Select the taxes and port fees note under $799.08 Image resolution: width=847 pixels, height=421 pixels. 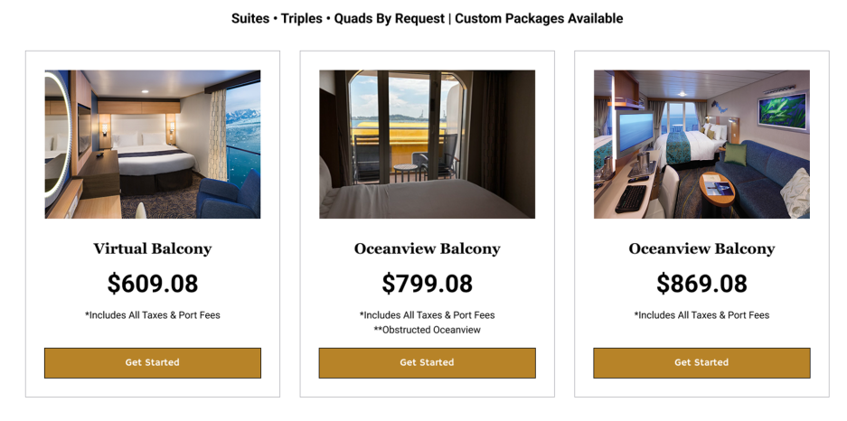tap(427, 315)
